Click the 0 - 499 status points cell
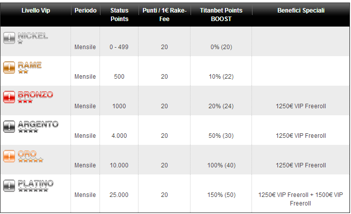Image resolution: width=351 pixels, height=214 pixels. click(119, 47)
